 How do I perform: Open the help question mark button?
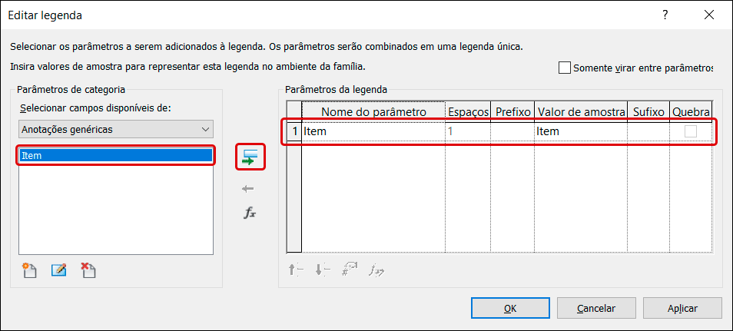coord(665,15)
